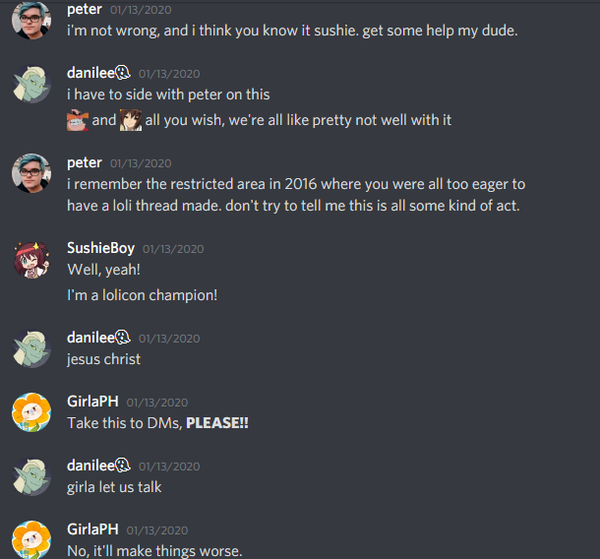This screenshot has height=559, width=600.
Task: Click the username danilee above 'girla let us talk'
Action: pos(90,466)
